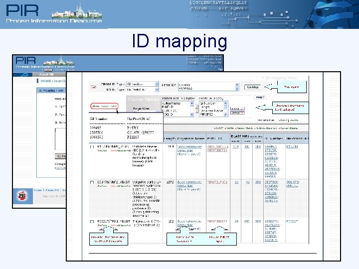Click move-right arrow between field lists
359x269 pixels.
(x=196, y=107)
